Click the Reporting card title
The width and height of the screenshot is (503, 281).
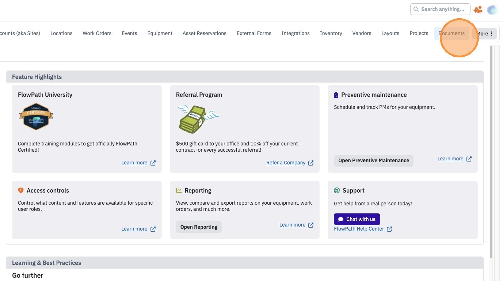[x=198, y=190]
